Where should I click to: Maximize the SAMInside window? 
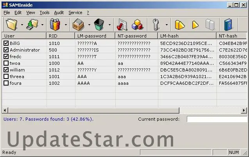pos(236,5)
